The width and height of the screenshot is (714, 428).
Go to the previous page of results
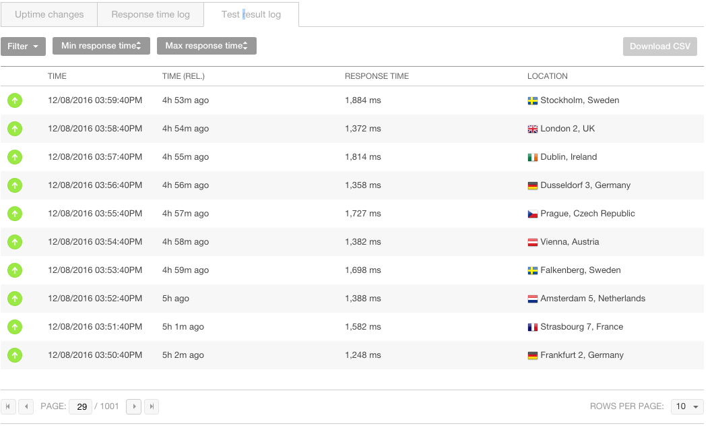pos(26,406)
